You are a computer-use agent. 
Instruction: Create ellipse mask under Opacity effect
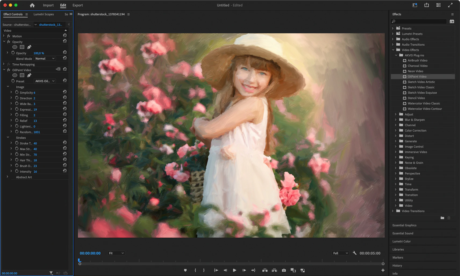(15, 47)
